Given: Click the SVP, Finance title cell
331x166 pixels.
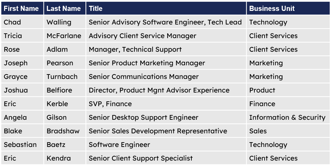Looking at the screenshot, I should click(166, 103).
